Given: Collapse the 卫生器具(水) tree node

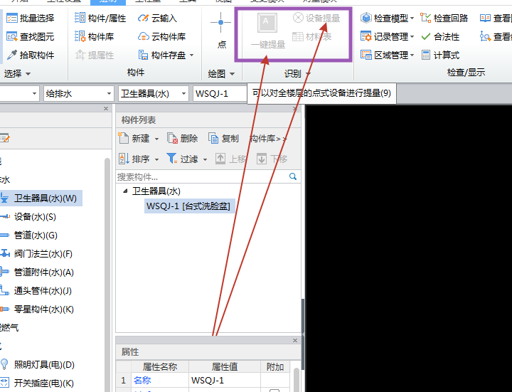Looking at the screenshot, I should [125, 191].
